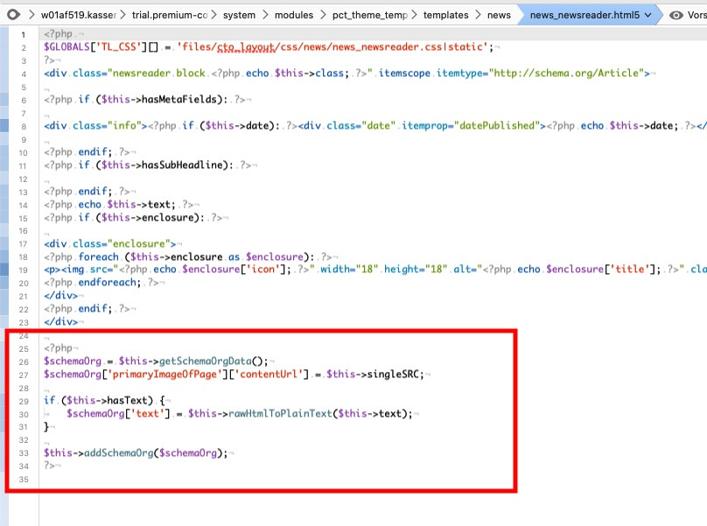Click the eye preview icon
This screenshot has width=707, height=526.
tap(675, 15)
